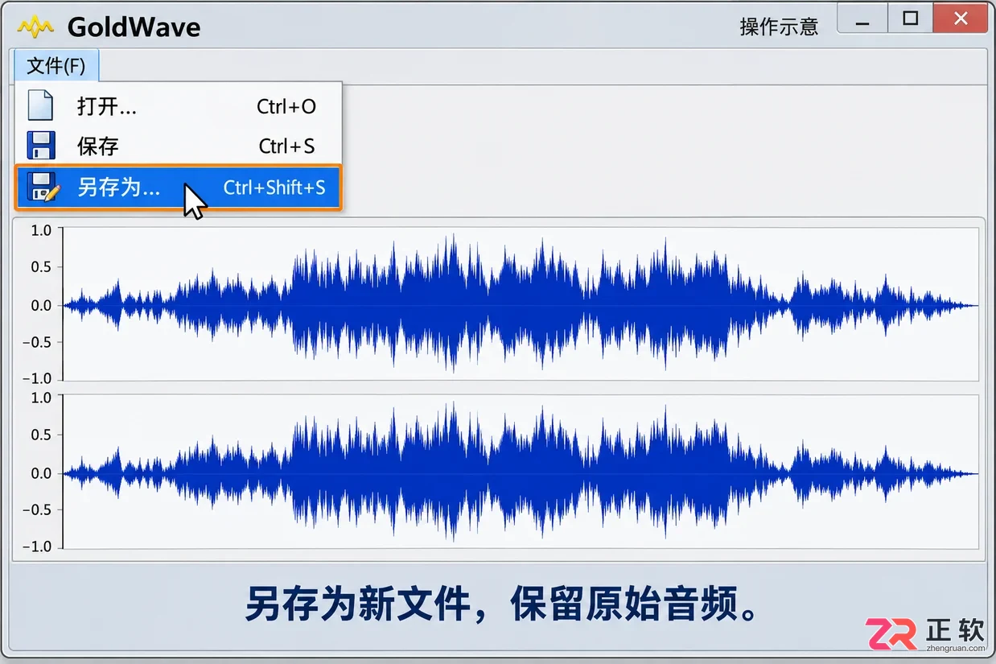Click the floppy disk icon beside 保存

click(40, 146)
